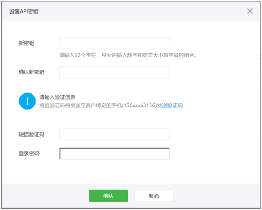The image size is (262, 210).
Task: Click the 新密钥 field label
Action: (x=26, y=43)
